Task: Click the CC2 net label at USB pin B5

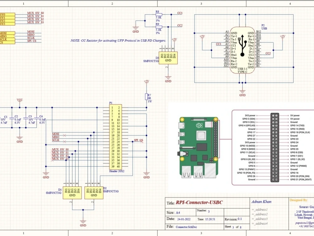Action: pos(268,53)
